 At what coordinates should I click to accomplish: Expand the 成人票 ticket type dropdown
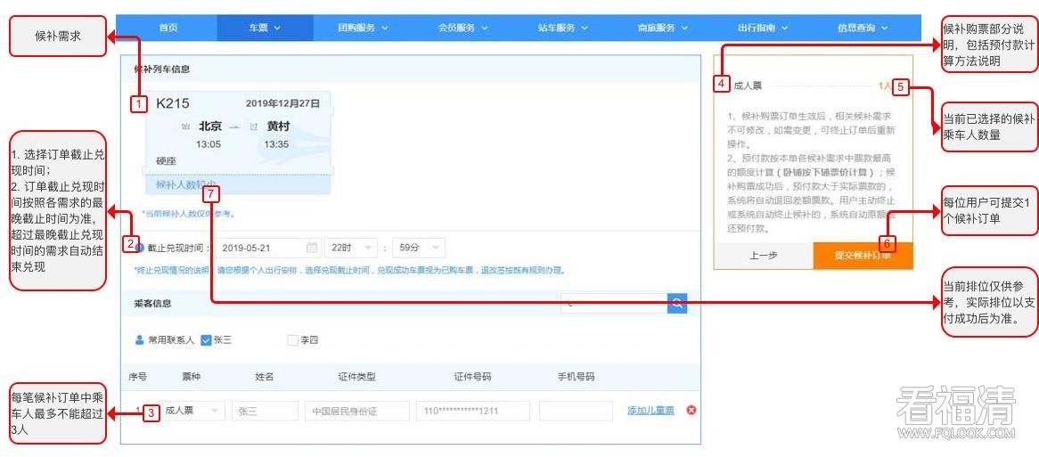(x=192, y=411)
